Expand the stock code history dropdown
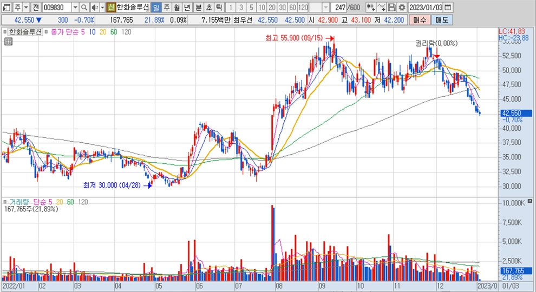Viewport: 536px width, 292px height. point(75,8)
